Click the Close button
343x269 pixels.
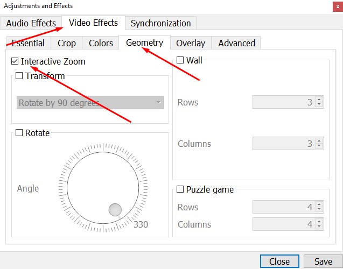279,261
